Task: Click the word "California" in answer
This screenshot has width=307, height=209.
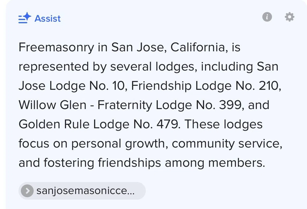Action: tap(197, 47)
